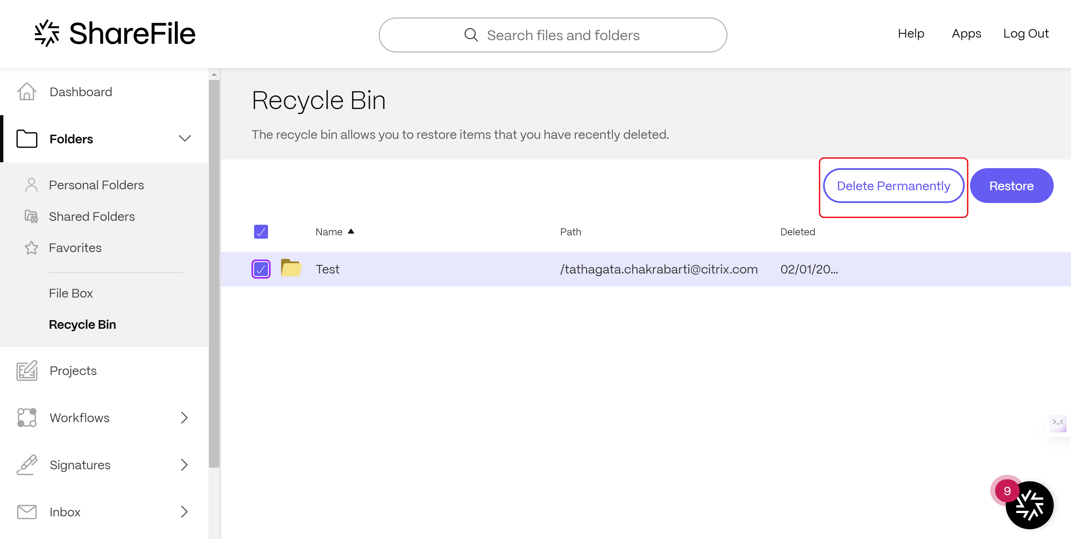Open Shared Folders
Screen dimensions: 1071x539
(91, 216)
